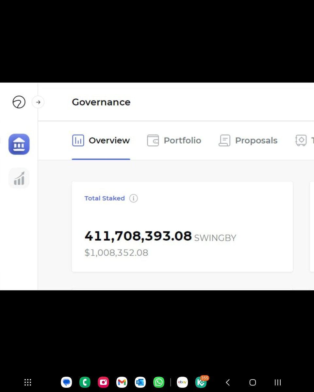The height and width of the screenshot is (392, 314).
Task: Tap the Android back navigation button
Action: click(x=228, y=382)
